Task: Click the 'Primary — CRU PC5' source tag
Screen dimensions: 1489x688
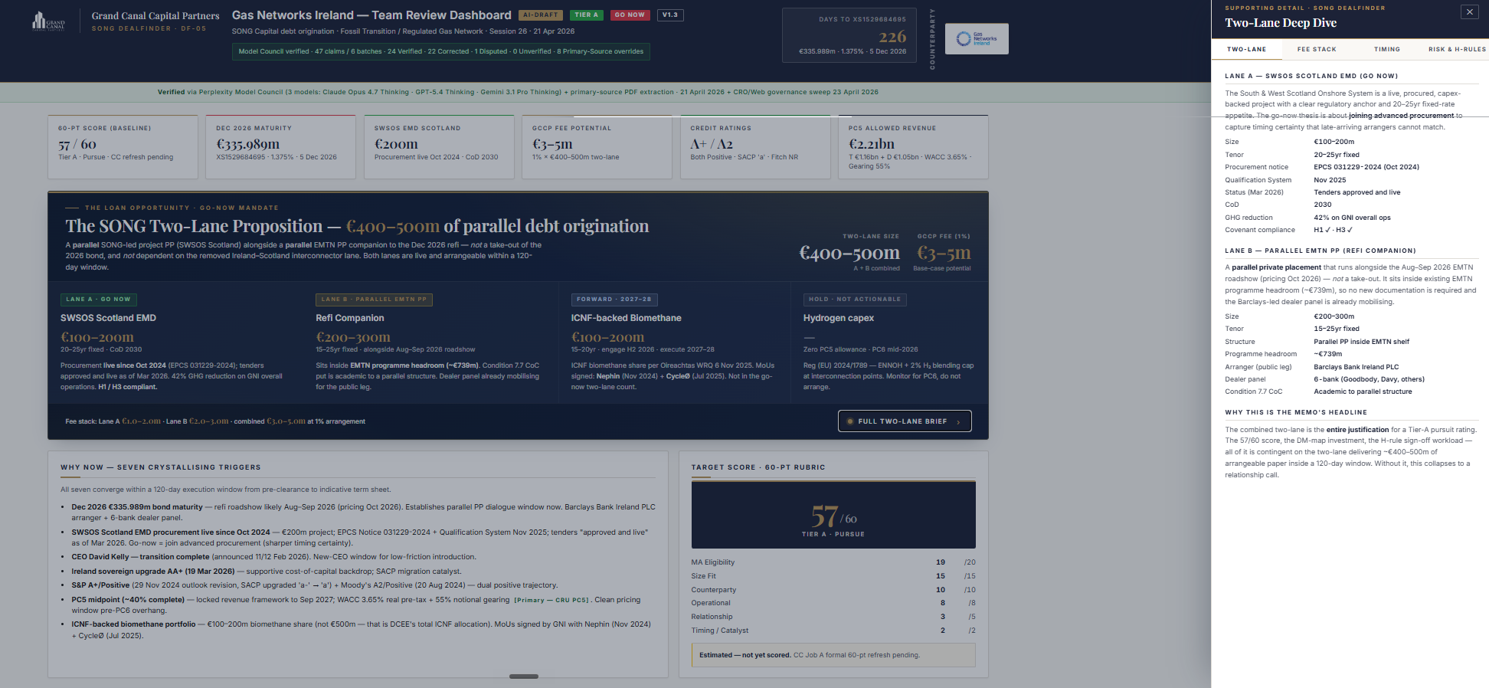Action: [551, 601]
